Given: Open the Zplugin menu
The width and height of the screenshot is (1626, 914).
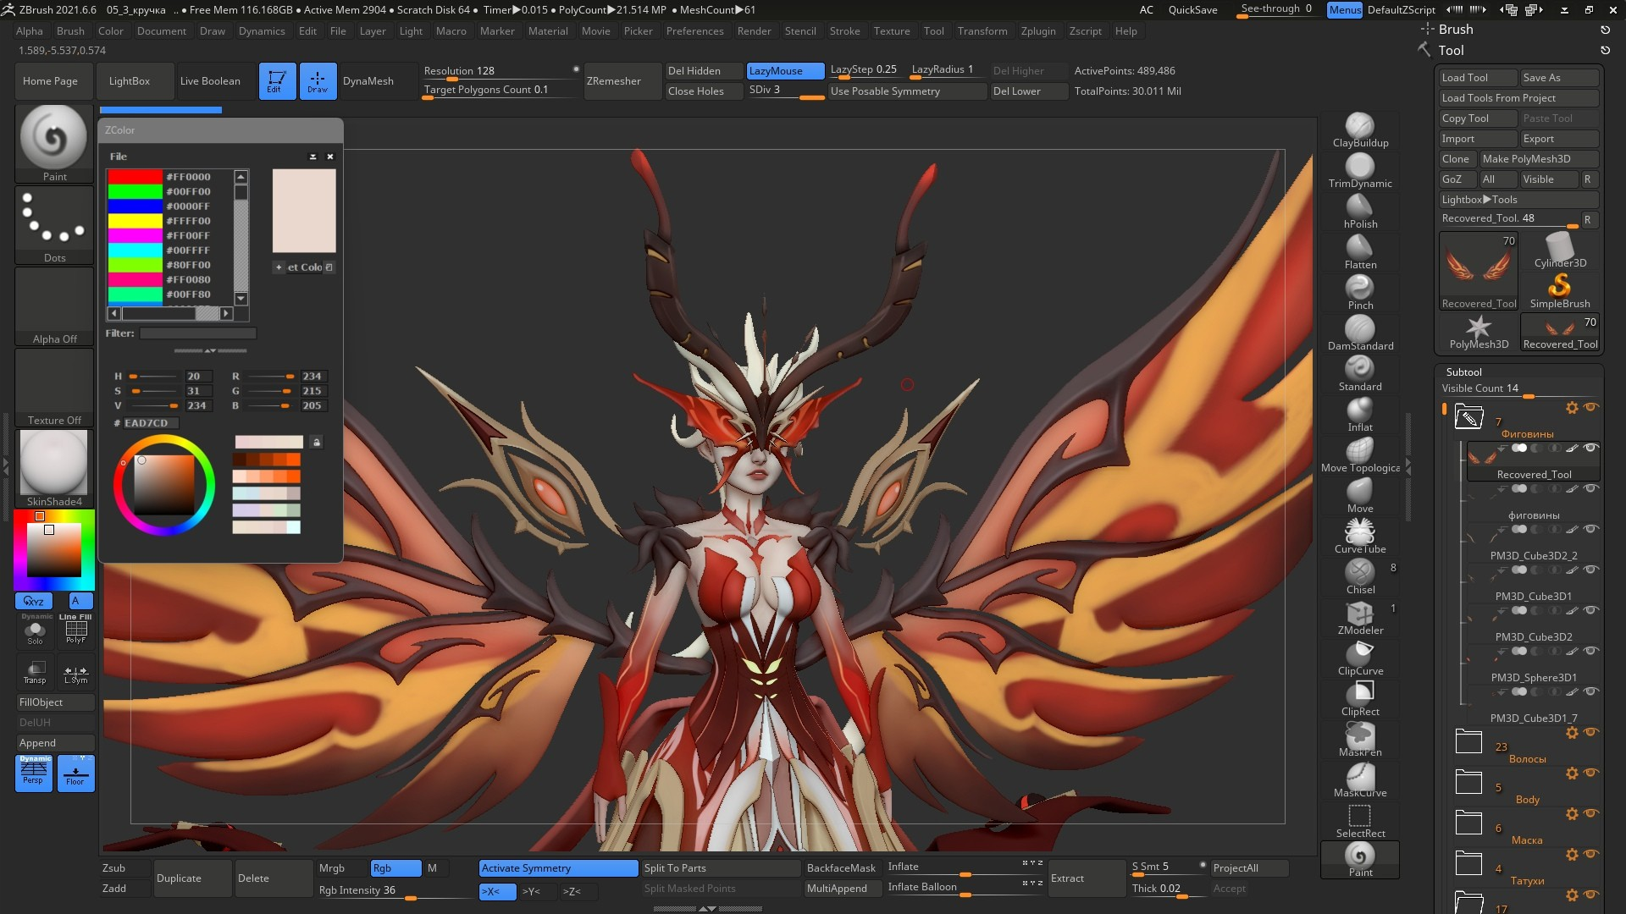Looking at the screenshot, I should pyautogui.click(x=1037, y=31).
